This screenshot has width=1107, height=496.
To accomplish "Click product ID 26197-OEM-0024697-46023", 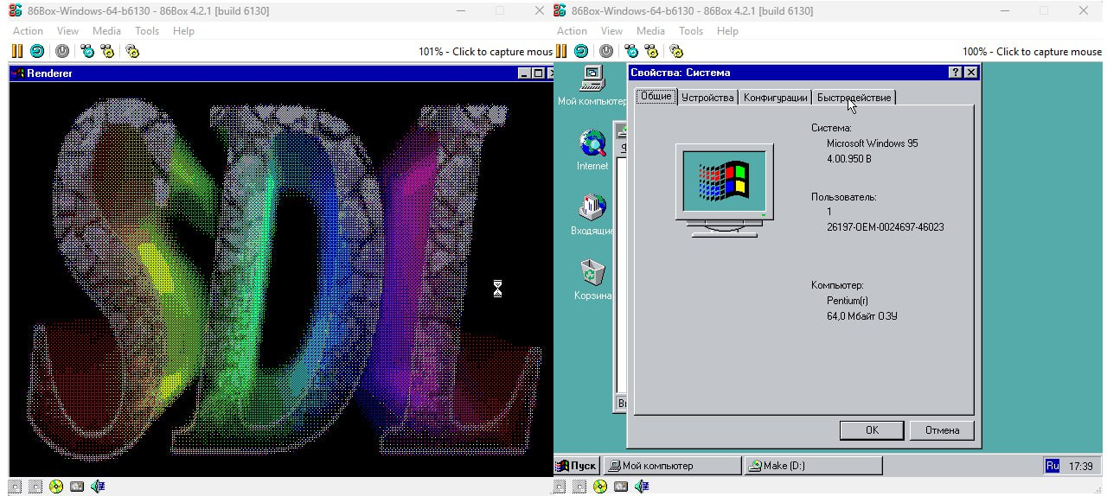I will tap(885, 227).
